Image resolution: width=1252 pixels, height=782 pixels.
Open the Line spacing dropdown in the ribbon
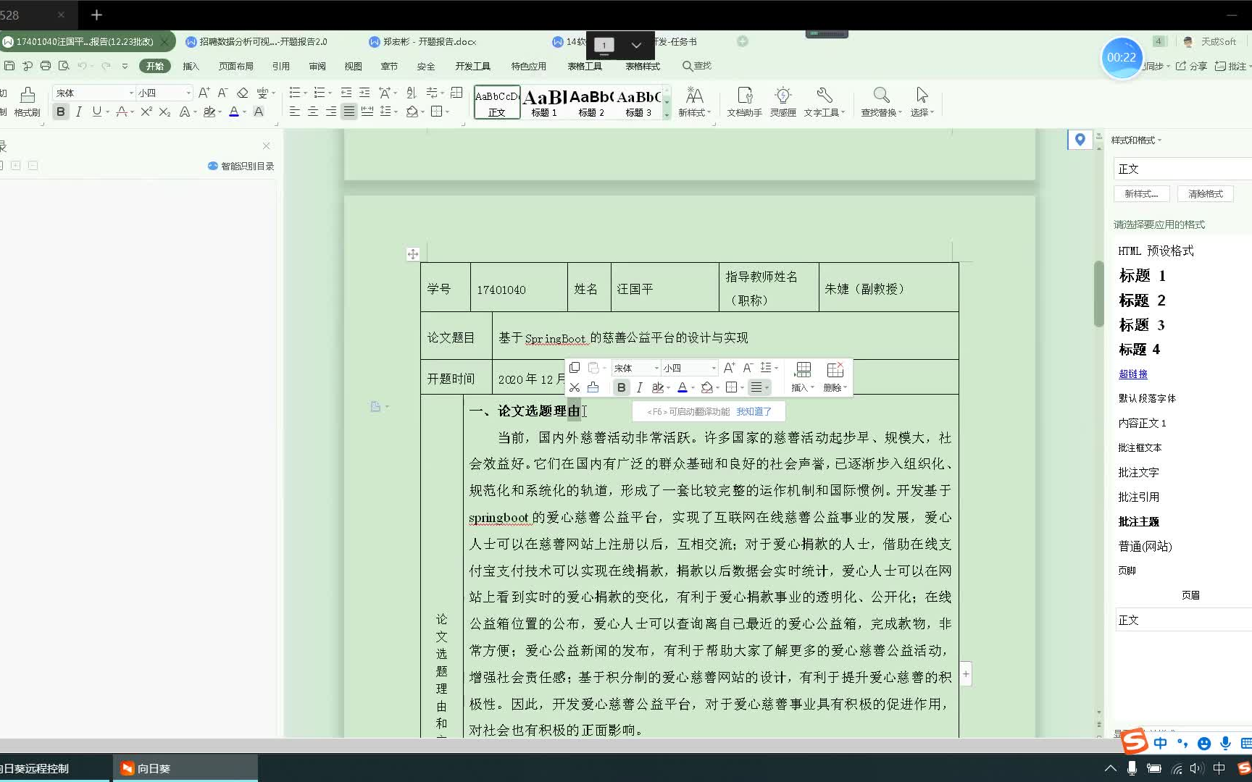[388, 112]
